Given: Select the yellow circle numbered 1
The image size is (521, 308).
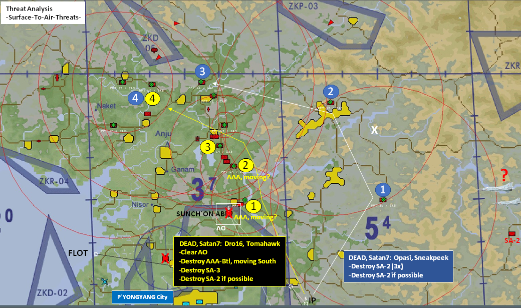Looking at the screenshot, I should (253, 206).
